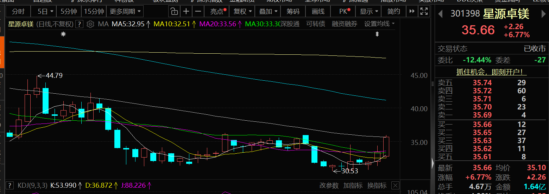Select 买三 price 35.63 row

(x=492, y=140)
